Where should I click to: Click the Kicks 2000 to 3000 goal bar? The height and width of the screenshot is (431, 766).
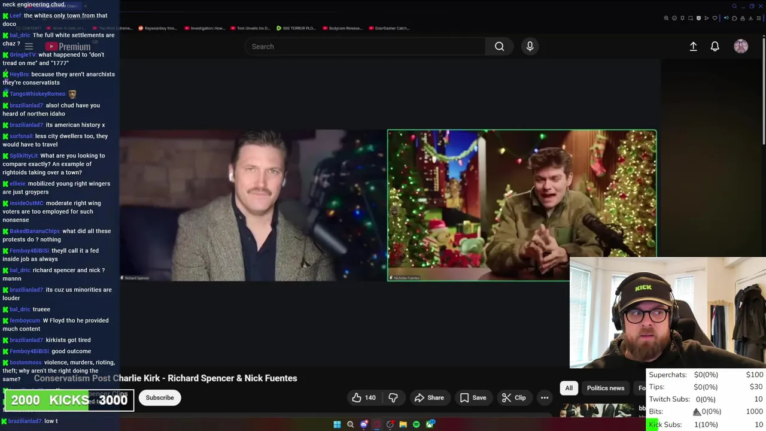[x=69, y=400]
